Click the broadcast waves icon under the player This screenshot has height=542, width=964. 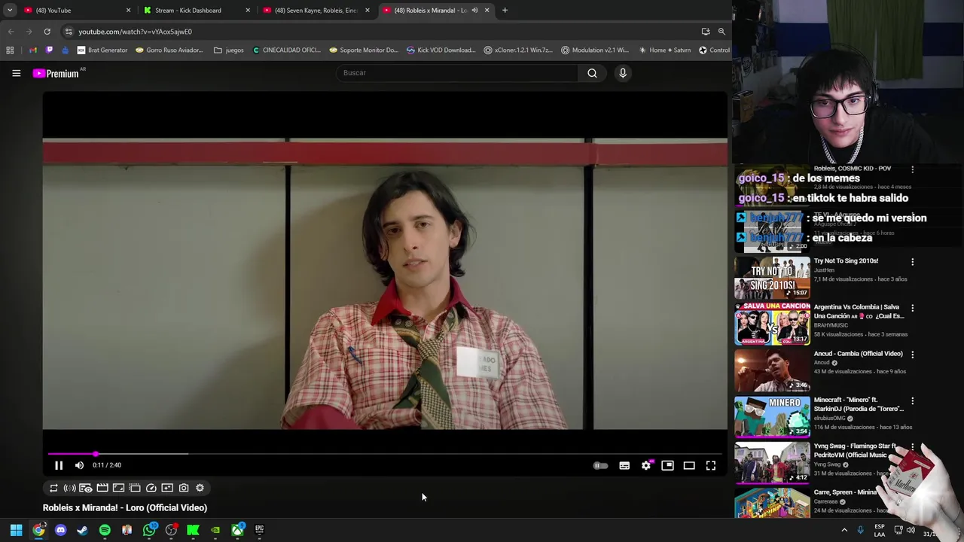coord(69,488)
